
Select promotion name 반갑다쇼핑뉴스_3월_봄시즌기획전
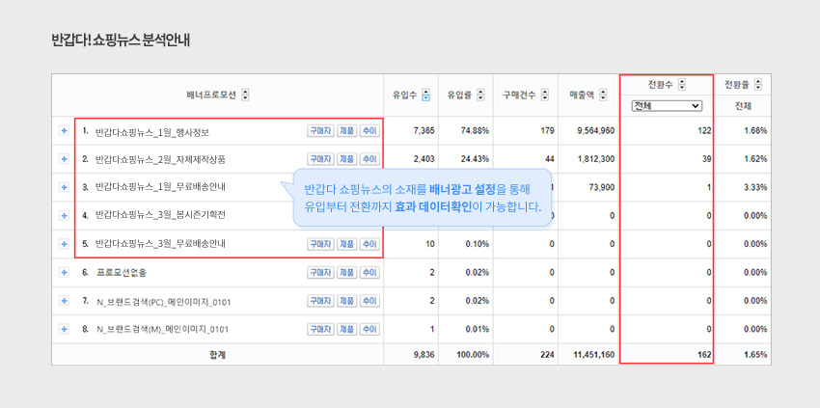tap(160, 216)
